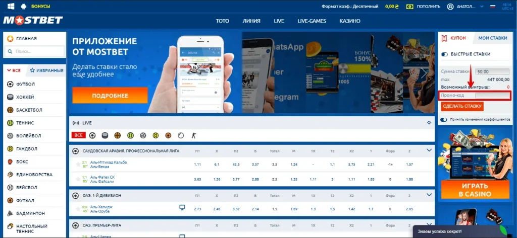Filter live events by hockey puck icon

pos(105,135)
